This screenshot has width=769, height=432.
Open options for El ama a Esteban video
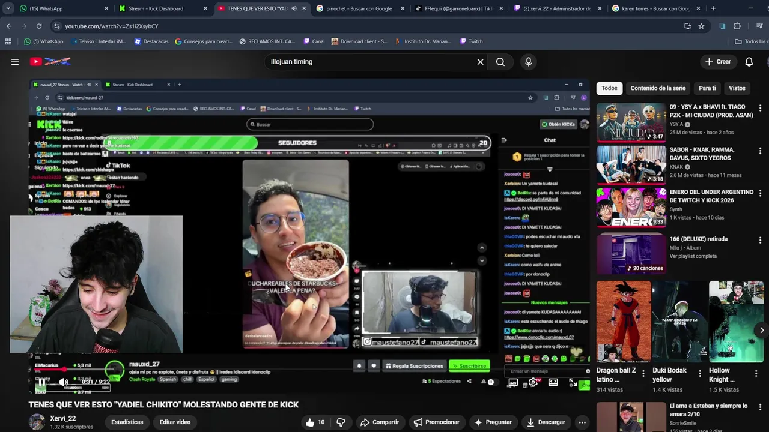point(760,407)
